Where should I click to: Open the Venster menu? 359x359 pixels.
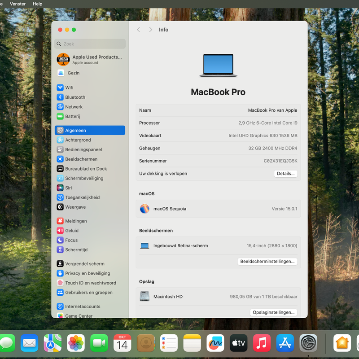click(x=18, y=4)
